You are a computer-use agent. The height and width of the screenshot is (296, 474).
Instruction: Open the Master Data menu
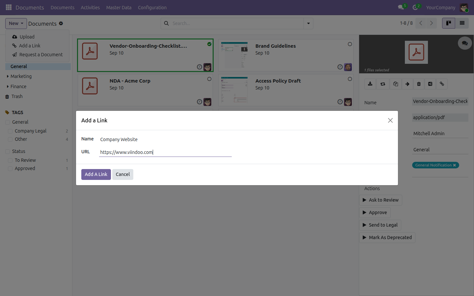click(119, 8)
